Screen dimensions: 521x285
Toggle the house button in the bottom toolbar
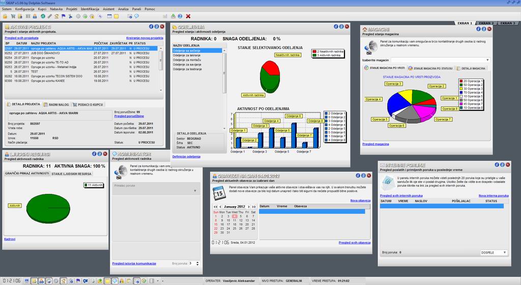tap(63, 281)
